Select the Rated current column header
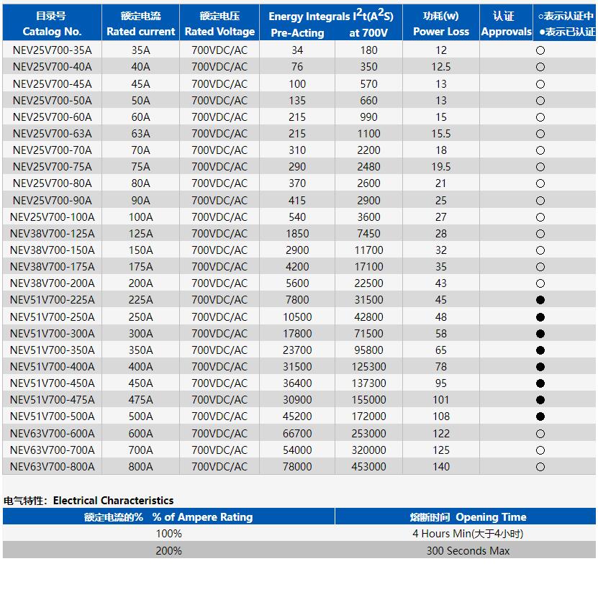Screen dimensions: 598x592 pos(141,24)
